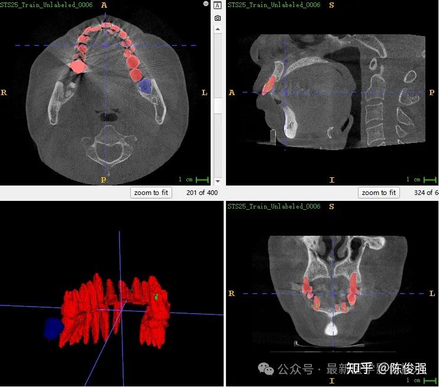Click the sagittal view's STS25_Train_Unlabeled_0006 title
Screen dimensions: 439x387
[274, 5]
